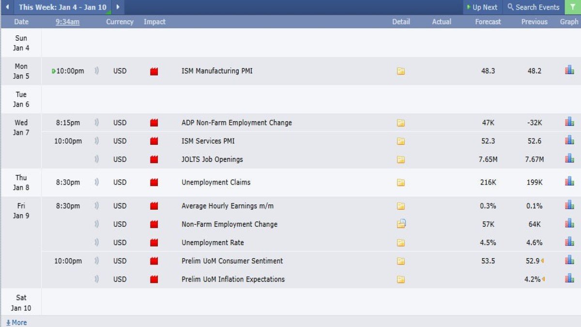581x327 pixels.
Task: Select the This Week: Jan 4 - Jan 10 tab
Action: pyautogui.click(x=61, y=7)
